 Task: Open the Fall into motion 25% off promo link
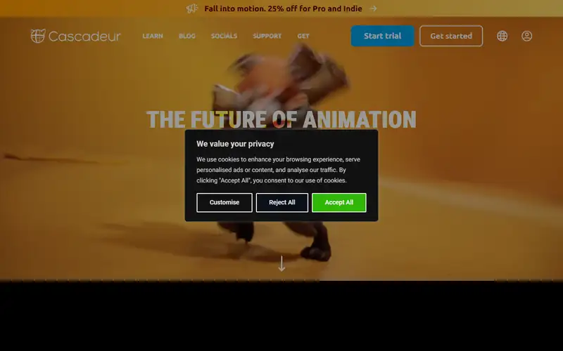click(283, 8)
